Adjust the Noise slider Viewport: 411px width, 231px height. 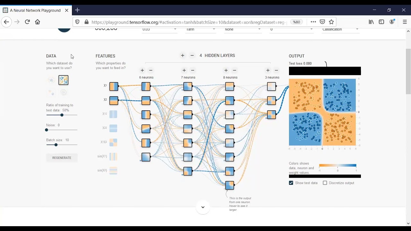62,130
